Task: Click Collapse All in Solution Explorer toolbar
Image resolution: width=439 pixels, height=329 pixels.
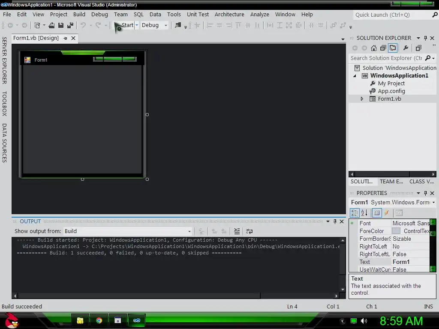Action: (x=383, y=48)
